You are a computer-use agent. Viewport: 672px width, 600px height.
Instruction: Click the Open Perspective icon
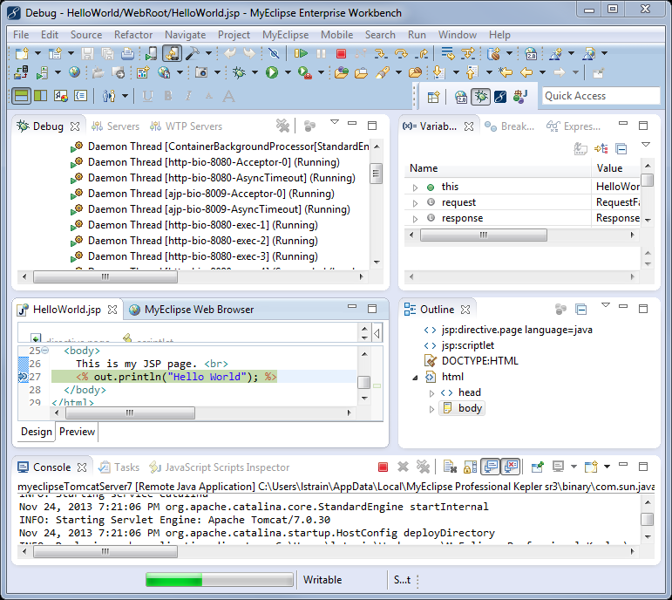tap(433, 96)
